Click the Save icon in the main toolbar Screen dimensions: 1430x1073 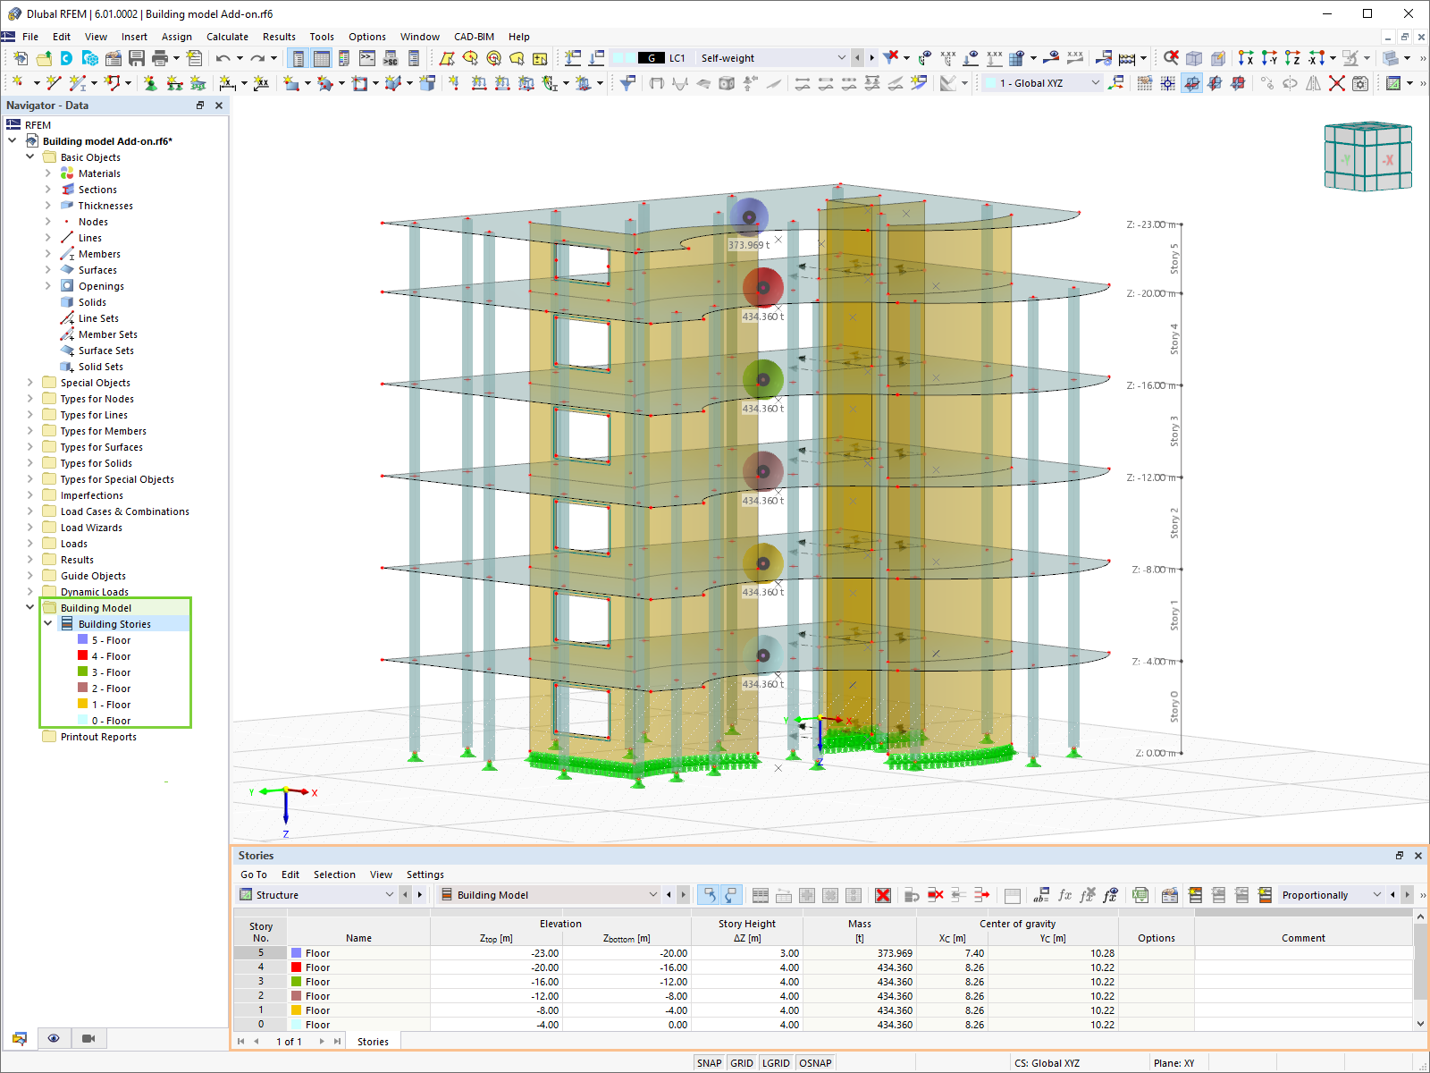pos(138,57)
